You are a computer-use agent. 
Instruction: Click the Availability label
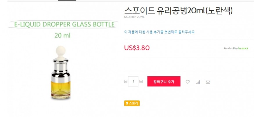(x=231, y=48)
